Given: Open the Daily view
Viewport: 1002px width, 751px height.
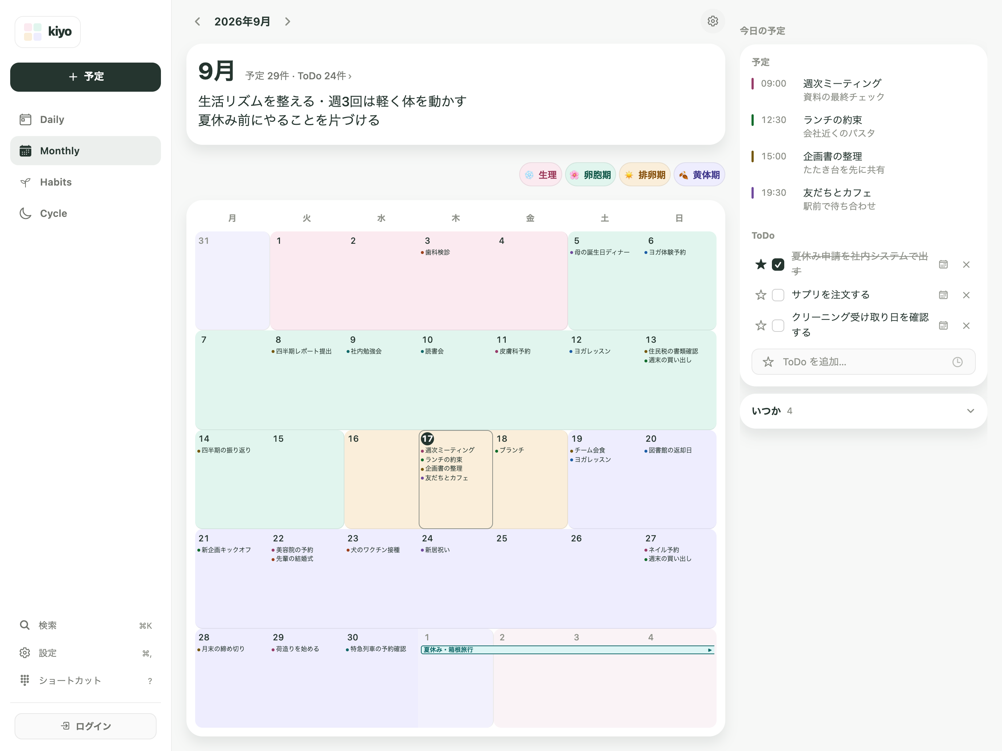Looking at the screenshot, I should [x=86, y=119].
